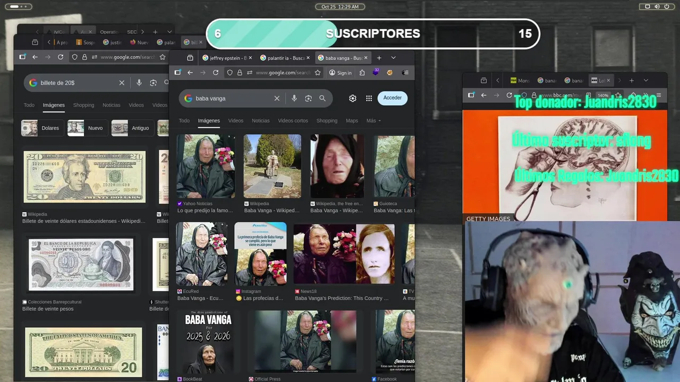The image size is (680, 382).
Task: Open Videos cortos filter
Action: point(293,120)
